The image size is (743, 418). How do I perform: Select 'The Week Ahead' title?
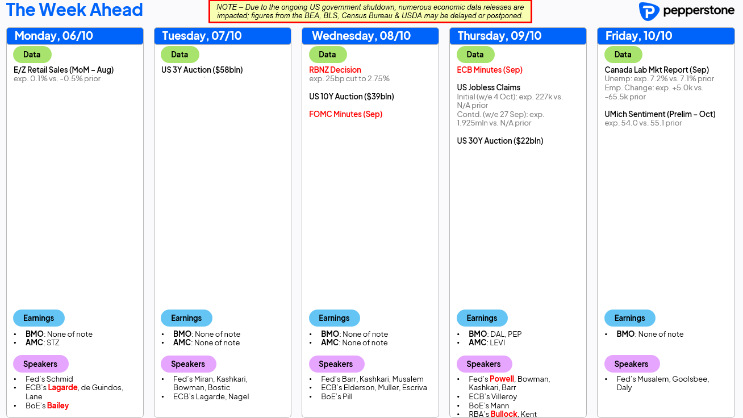point(74,10)
